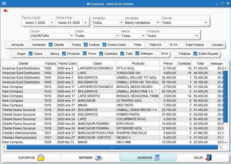Click the horizontal scrollbar right arrow
The image size is (231, 164).
pos(221,147)
